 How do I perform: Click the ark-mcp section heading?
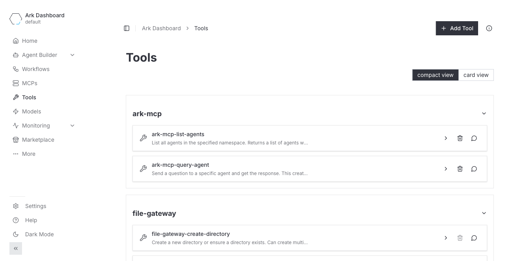coord(147,114)
